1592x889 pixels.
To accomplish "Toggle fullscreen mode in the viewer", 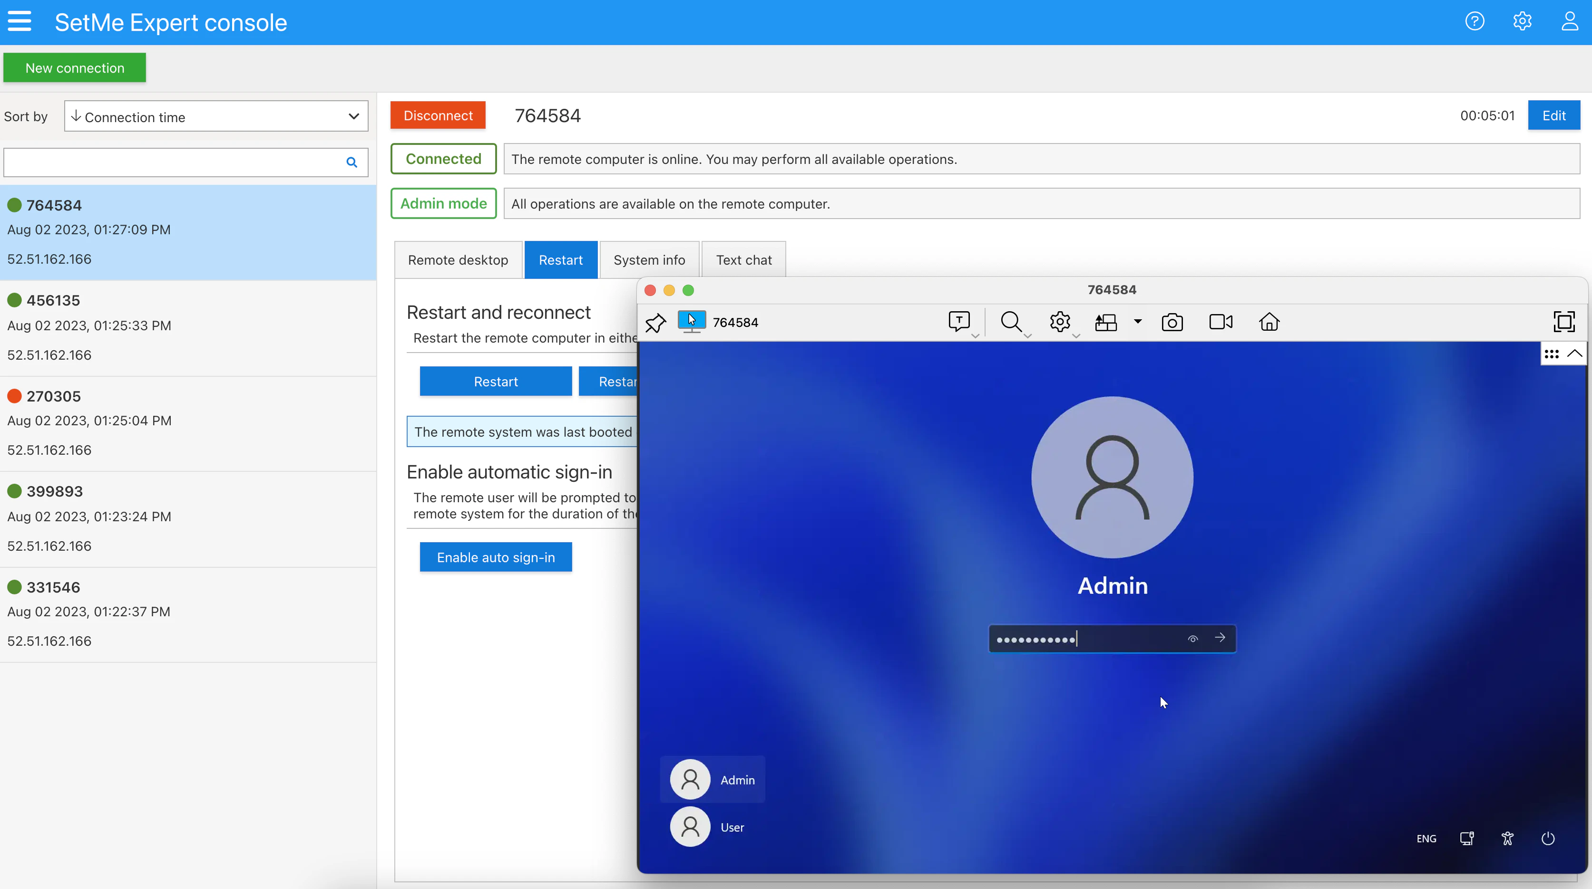I will click(x=1565, y=321).
